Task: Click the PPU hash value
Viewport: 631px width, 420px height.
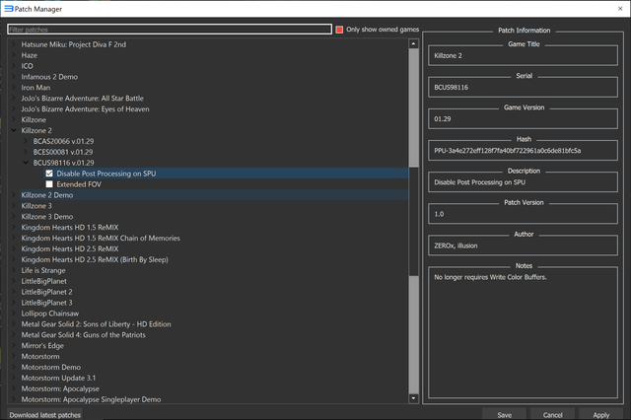Action: [x=507, y=151]
